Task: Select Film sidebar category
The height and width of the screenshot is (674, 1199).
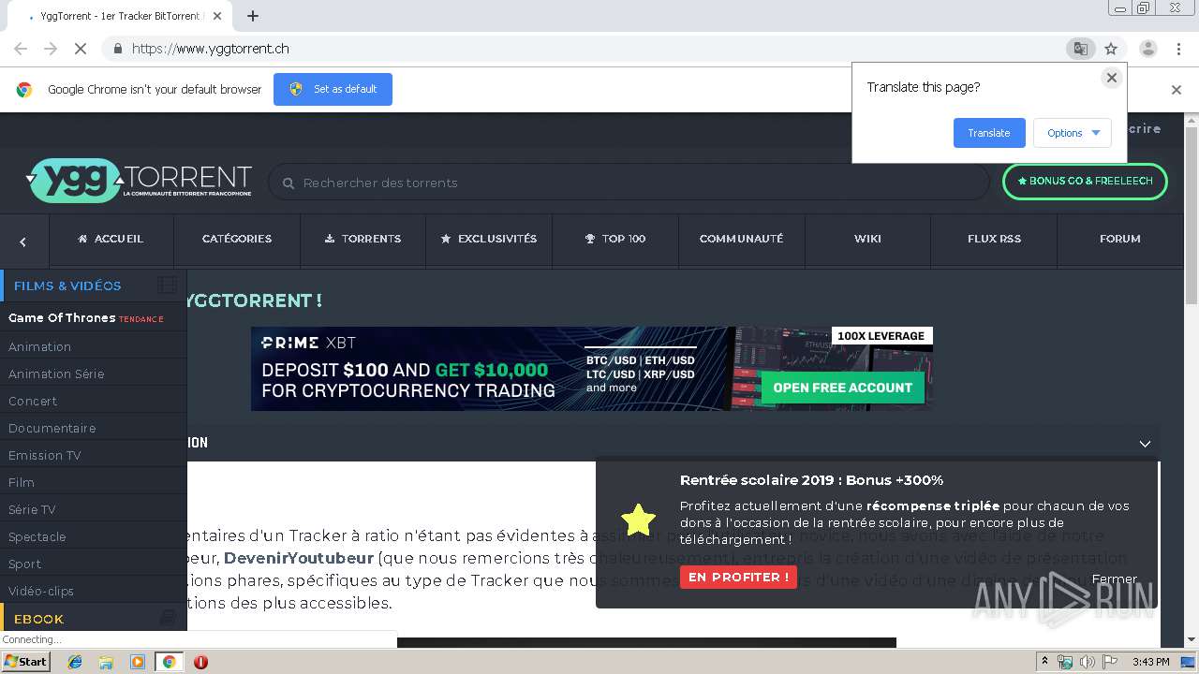Action: click(x=22, y=482)
